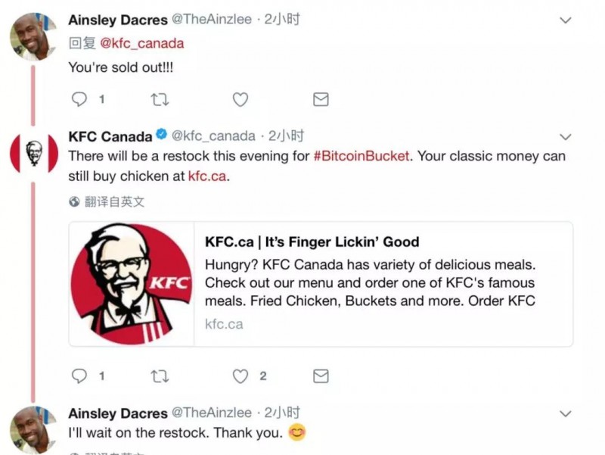Reply to Ainsley's "You're sold out!!!" tweet
Viewport: 605px width, 455px height.
pyautogui.click(x=79, y=99)
